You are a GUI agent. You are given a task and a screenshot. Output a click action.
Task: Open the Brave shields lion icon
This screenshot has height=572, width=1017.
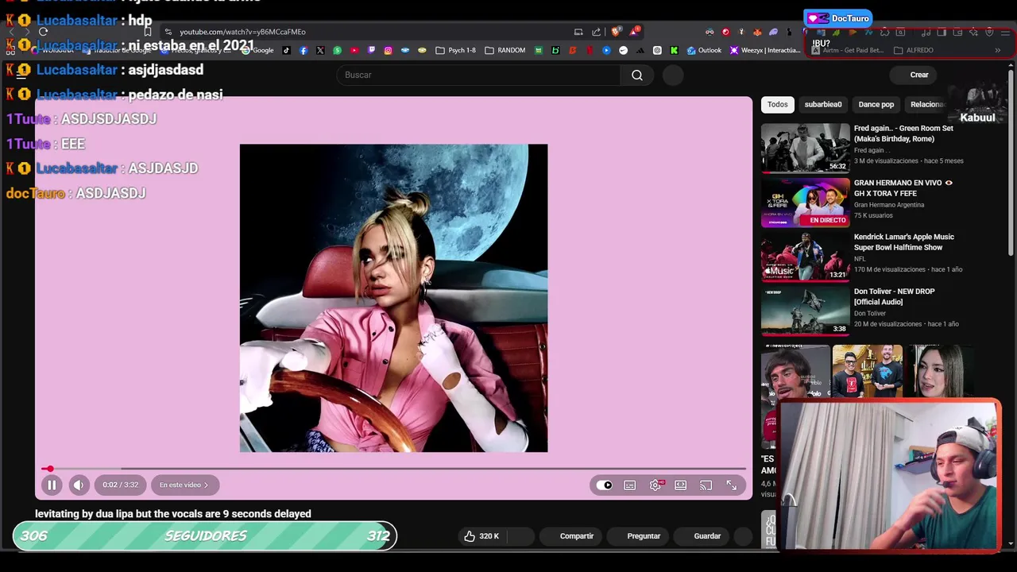pos(617,32)
